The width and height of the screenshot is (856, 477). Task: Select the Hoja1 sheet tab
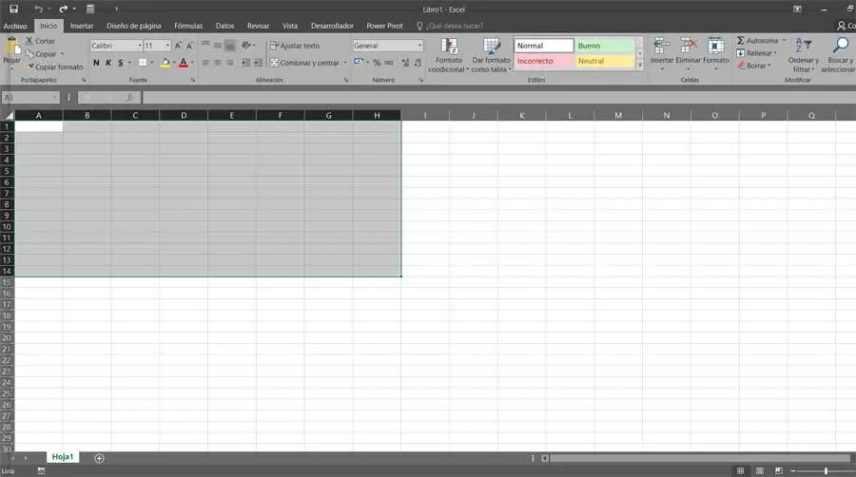pyautogui.click(x=62, y=457)
